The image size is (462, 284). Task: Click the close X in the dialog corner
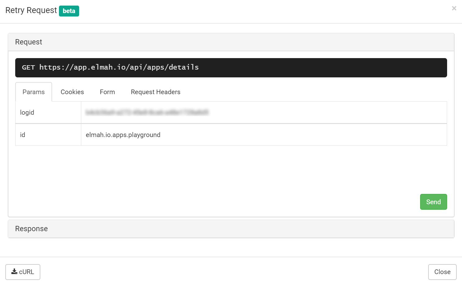pyautogui.click(x=454, y=8)
